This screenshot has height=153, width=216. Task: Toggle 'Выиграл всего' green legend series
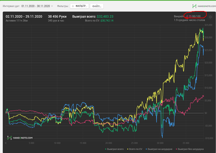click(114, 149)
